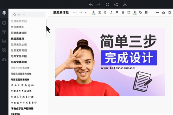Image resolution: width=173 pixels, height=115 pixels.
Task: Toggle bold formatting
Action: [x=105, y=12]
